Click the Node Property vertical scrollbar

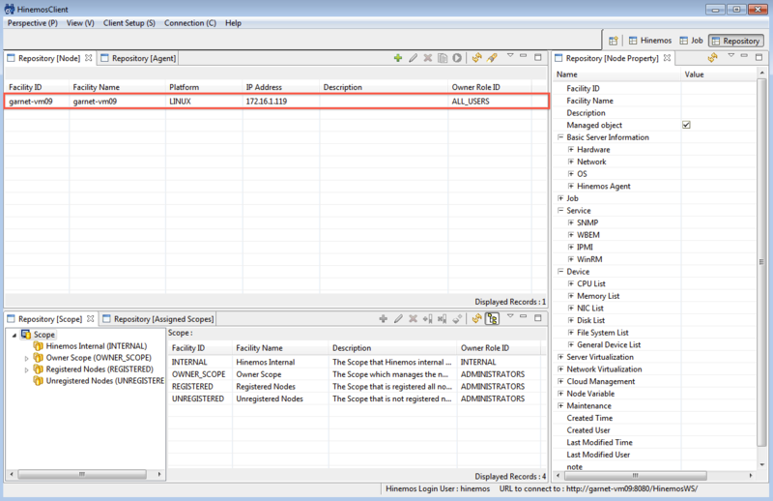tap(761, 261)
